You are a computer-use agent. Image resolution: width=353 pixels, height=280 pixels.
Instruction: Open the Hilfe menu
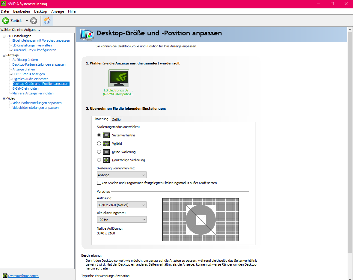72,11
